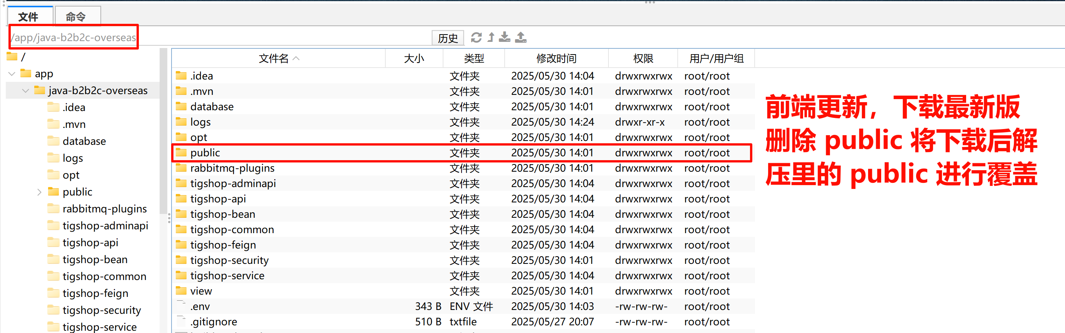Select the public file name in list
The height and width of the screenshot is (333, 1065).
coord(205,153)
